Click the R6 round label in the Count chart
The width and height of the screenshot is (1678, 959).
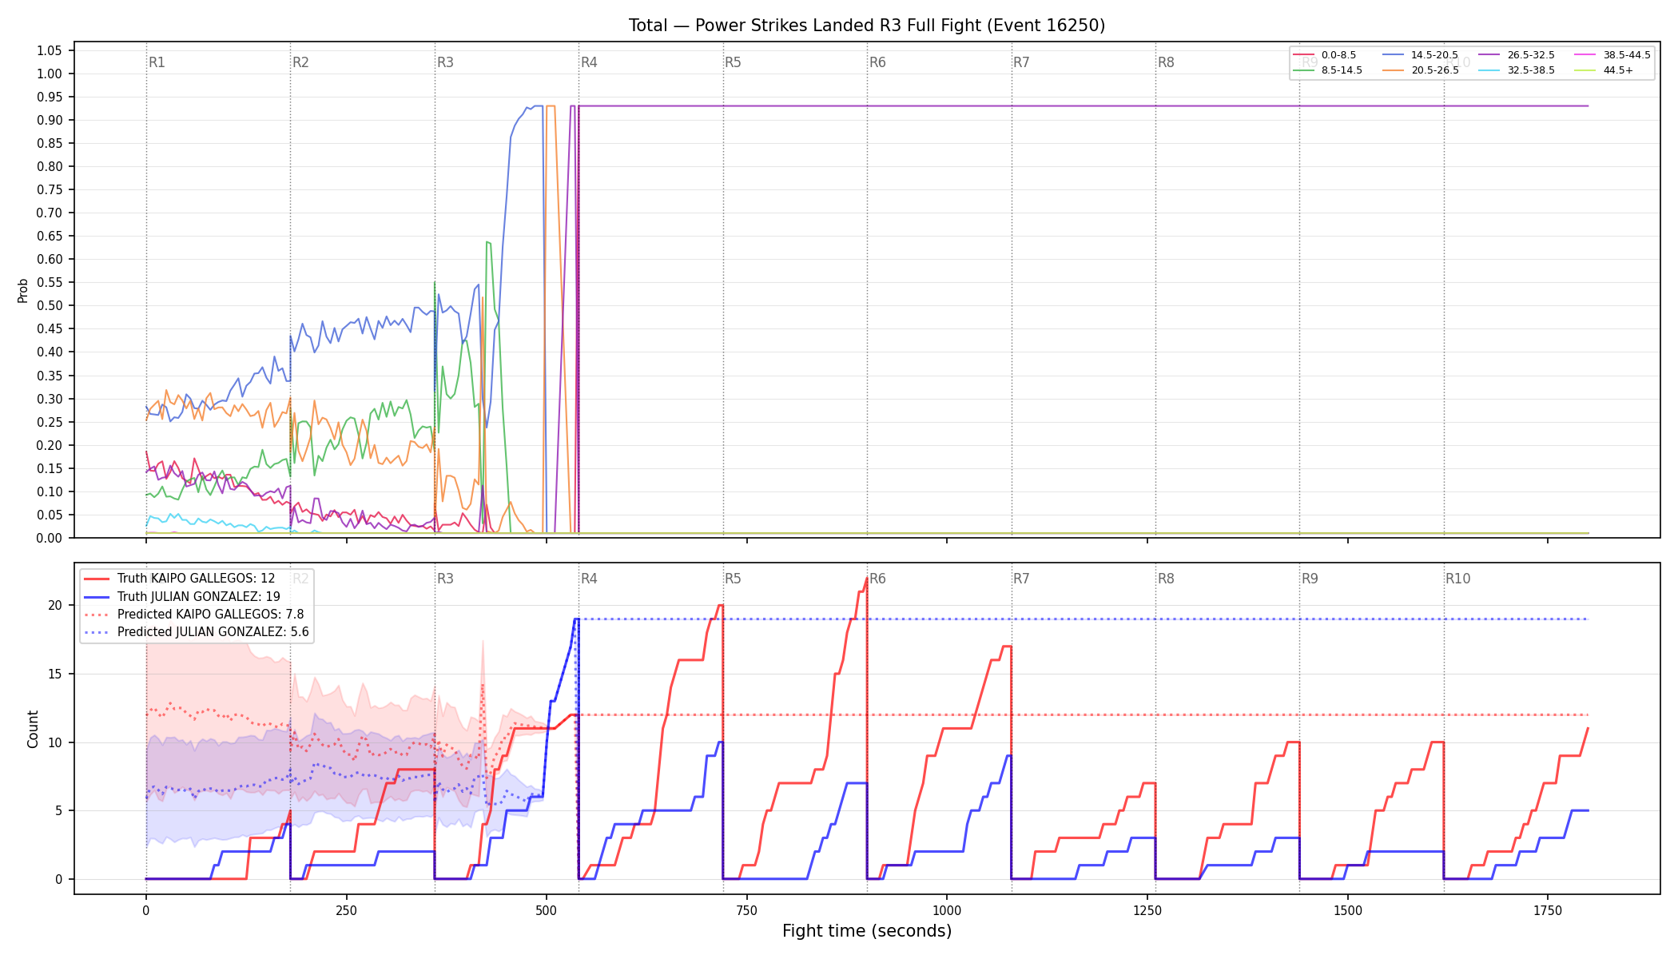(877, 579)
